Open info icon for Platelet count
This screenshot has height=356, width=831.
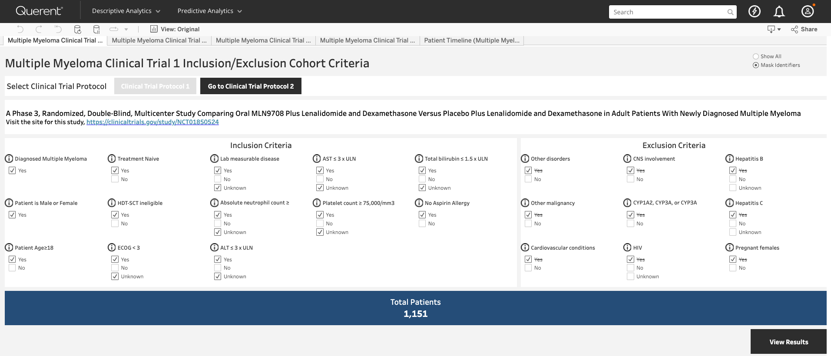click(x=317, y=203)
